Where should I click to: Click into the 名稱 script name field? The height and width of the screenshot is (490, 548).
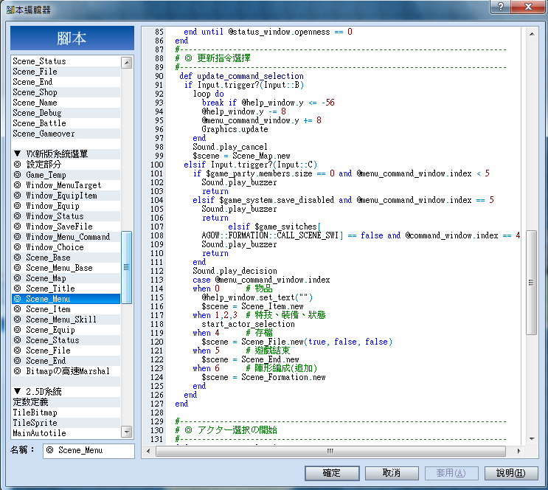(x=89, y=450)
